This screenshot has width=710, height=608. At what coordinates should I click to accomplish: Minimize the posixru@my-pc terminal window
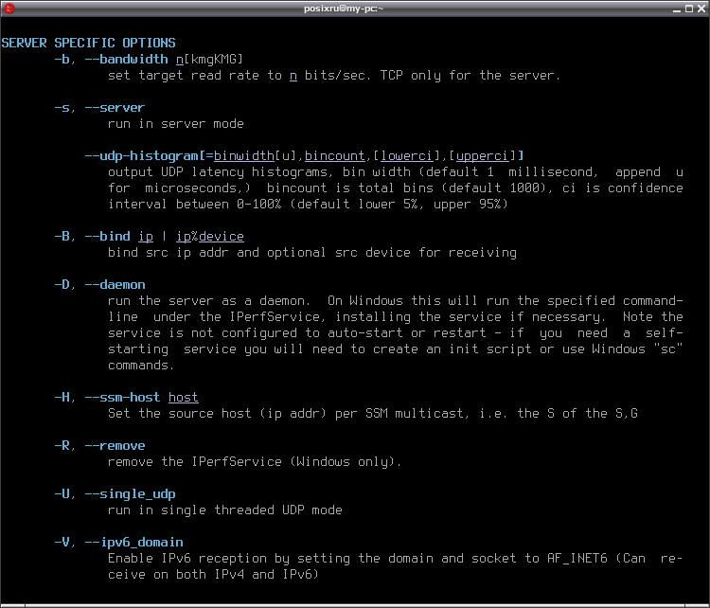pyautogui.click(x=677, y=9)
